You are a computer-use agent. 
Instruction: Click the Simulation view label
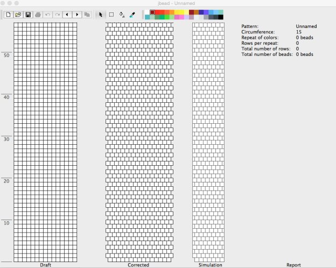click(210, 265)
